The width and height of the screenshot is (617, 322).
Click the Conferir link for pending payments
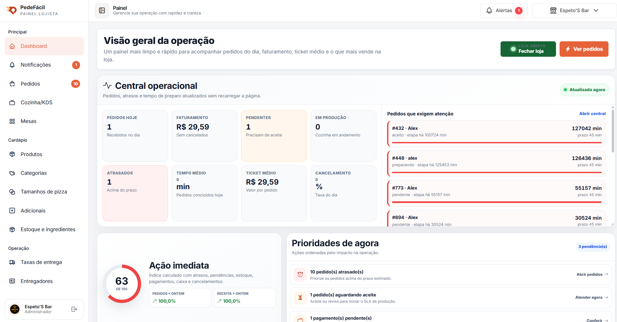pos(597,320)
